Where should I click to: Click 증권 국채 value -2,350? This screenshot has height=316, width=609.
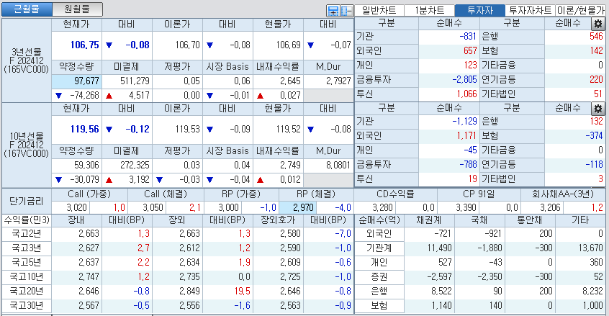point(490,277)
